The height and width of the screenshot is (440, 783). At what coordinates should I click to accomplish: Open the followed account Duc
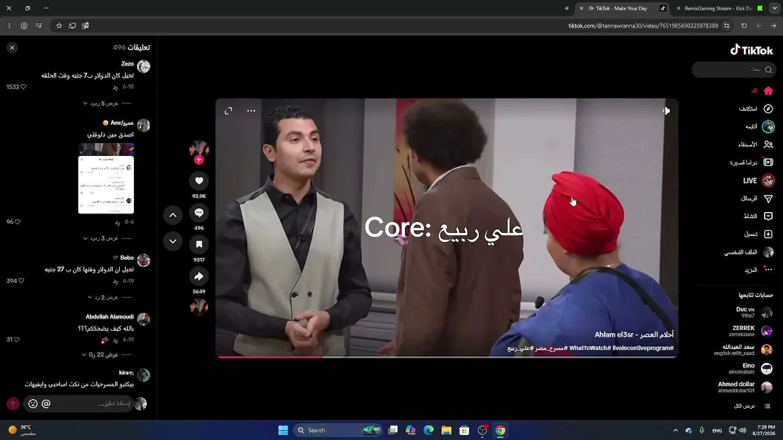[754, 312]
